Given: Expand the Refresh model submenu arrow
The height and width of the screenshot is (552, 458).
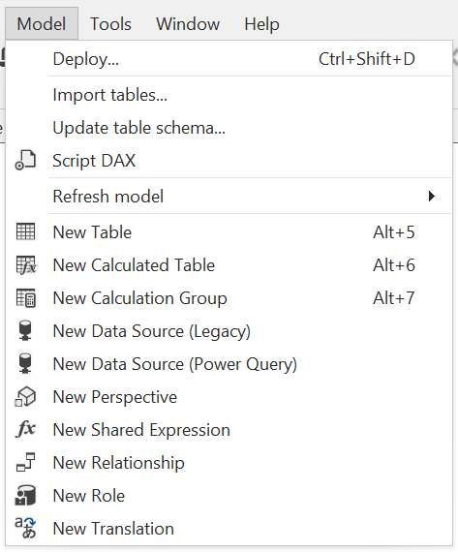Looking at the screenshot, I should tap(432, 196).
